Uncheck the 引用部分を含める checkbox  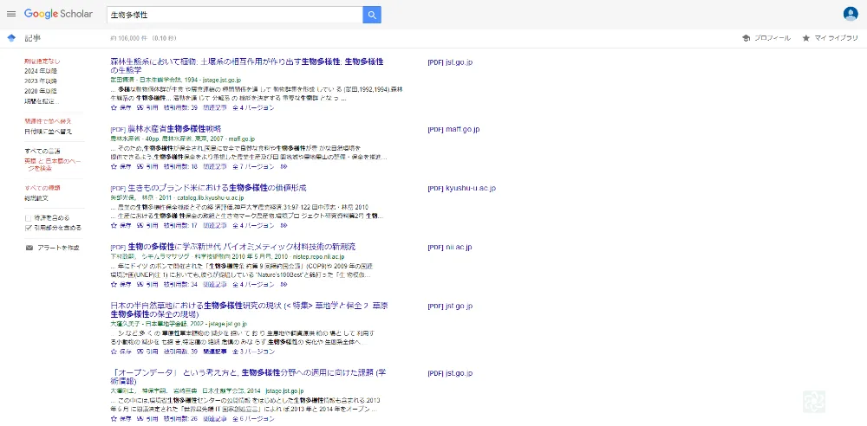(x=29, y=227)
